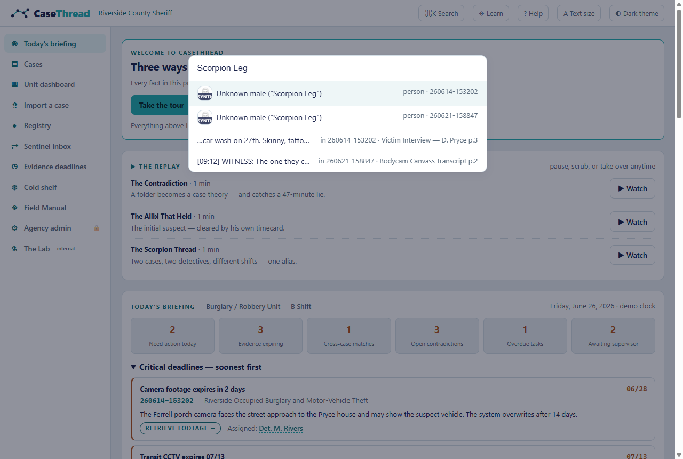Click Evidence expiring stat card
The width and height of the screenshot is (683, 459).
pos(260,336)
